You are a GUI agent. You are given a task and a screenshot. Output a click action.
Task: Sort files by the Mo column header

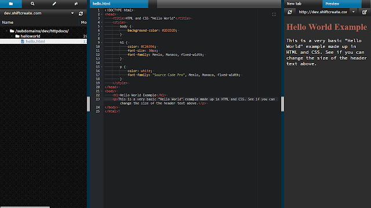pyautogui.click(x=83, y=23)
